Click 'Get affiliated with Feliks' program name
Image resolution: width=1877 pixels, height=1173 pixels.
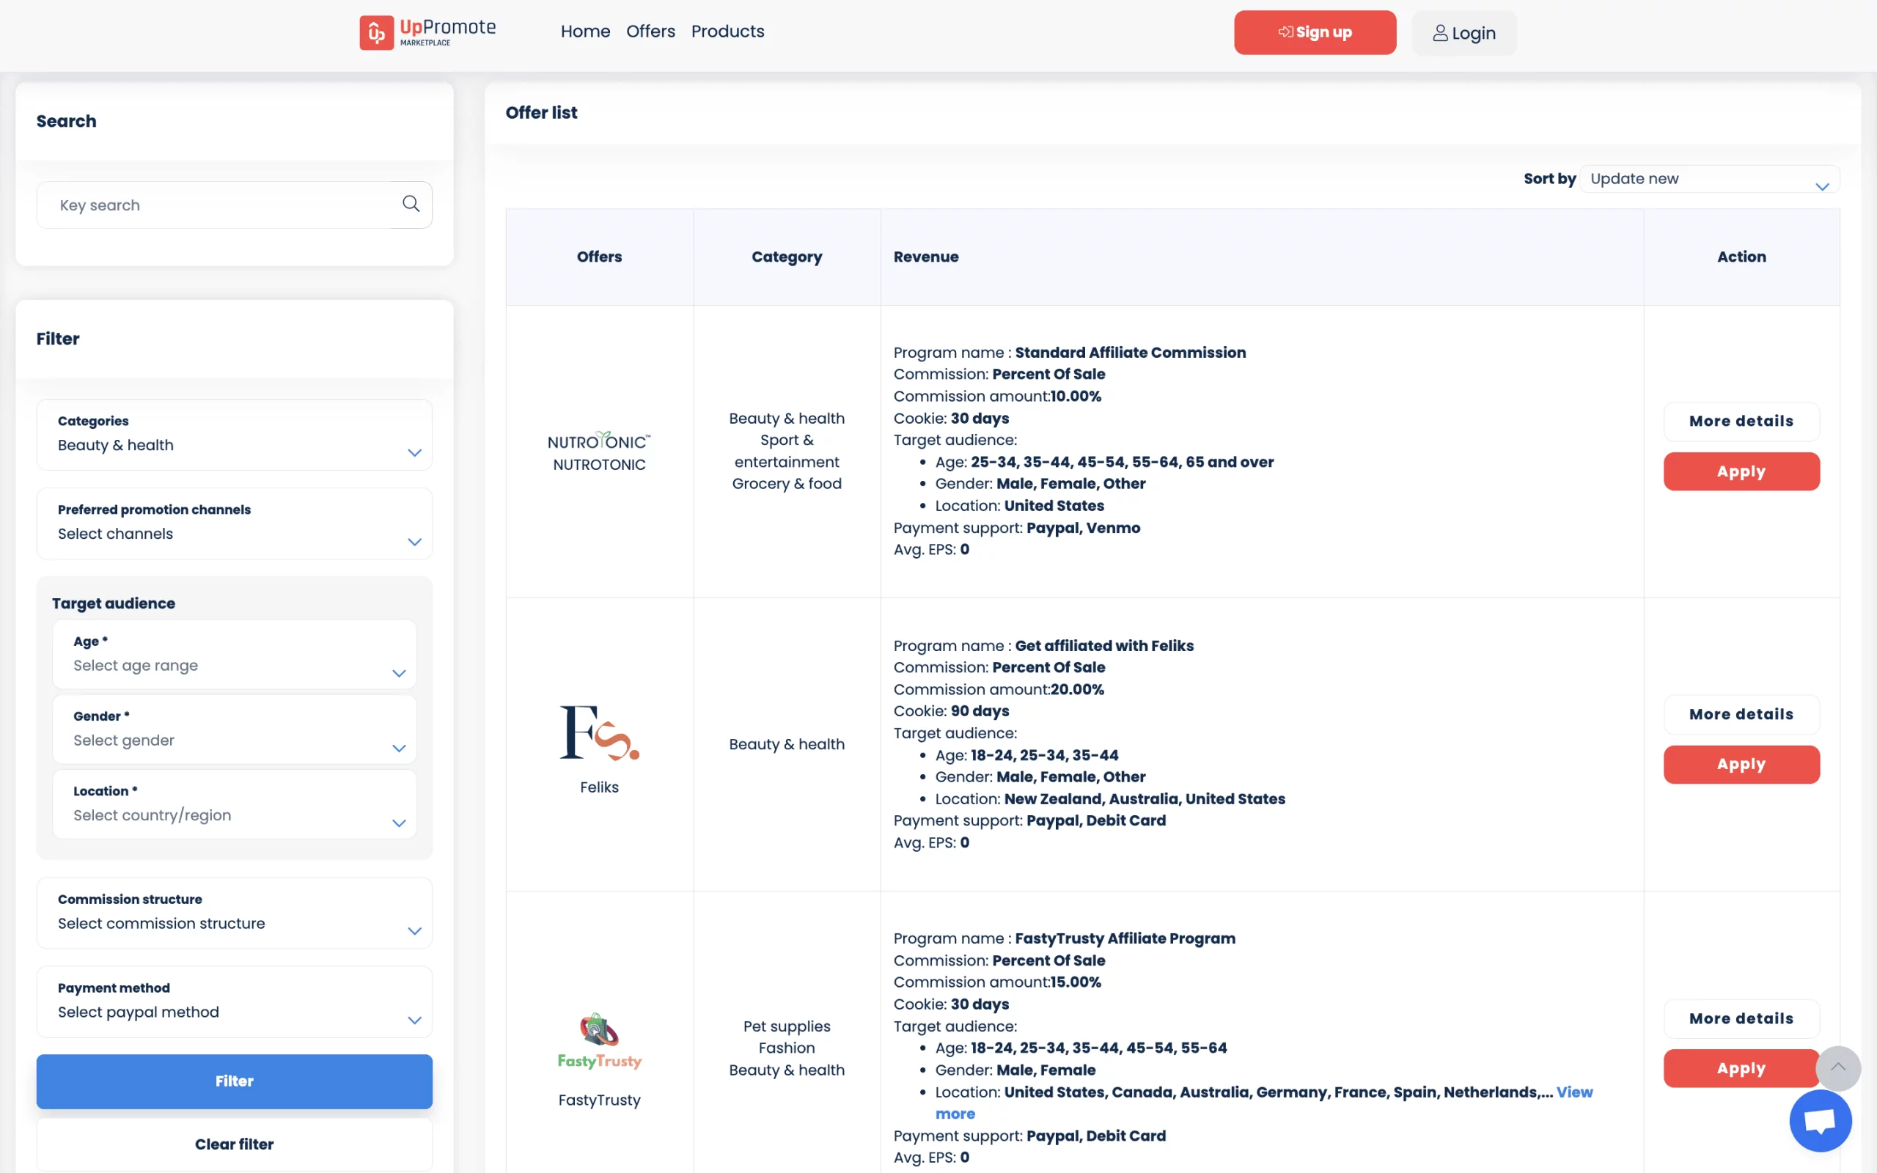tap(1103, 645)
